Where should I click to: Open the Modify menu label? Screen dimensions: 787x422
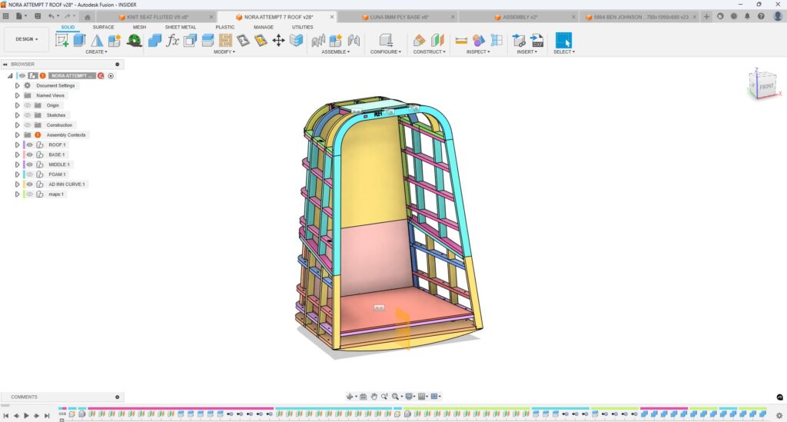point(224,52)
